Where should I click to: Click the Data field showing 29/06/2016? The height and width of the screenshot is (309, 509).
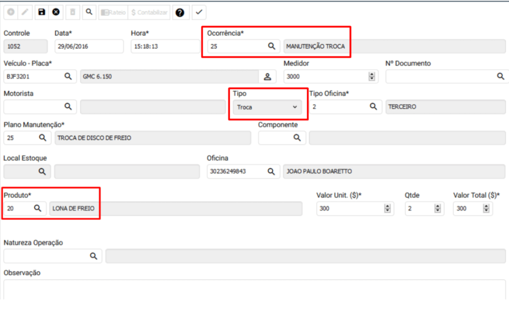(88, 46)
